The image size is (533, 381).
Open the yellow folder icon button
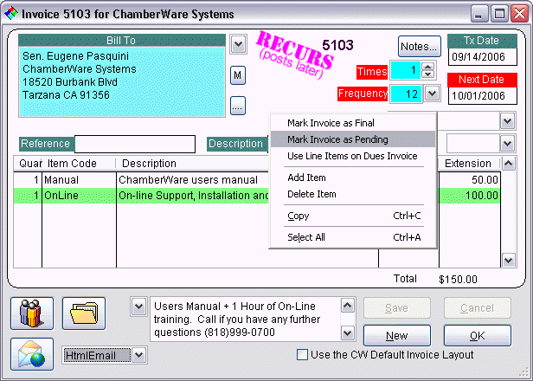pos(84,313)
